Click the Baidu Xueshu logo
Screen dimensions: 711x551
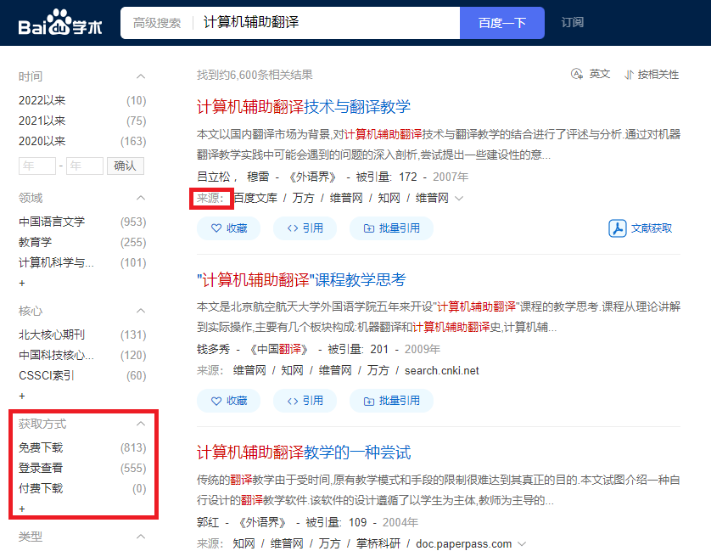[x=60, y=23]
